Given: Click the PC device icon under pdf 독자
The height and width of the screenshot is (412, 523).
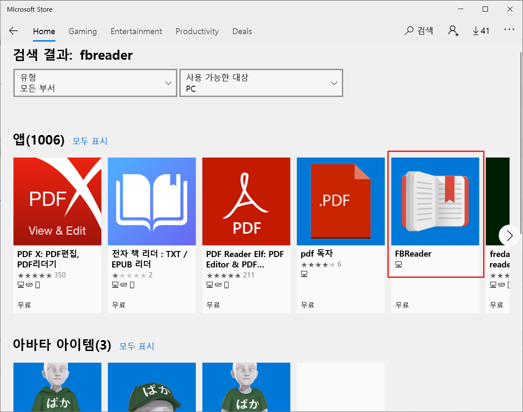Looking at the screenshot, I should 304,274.
